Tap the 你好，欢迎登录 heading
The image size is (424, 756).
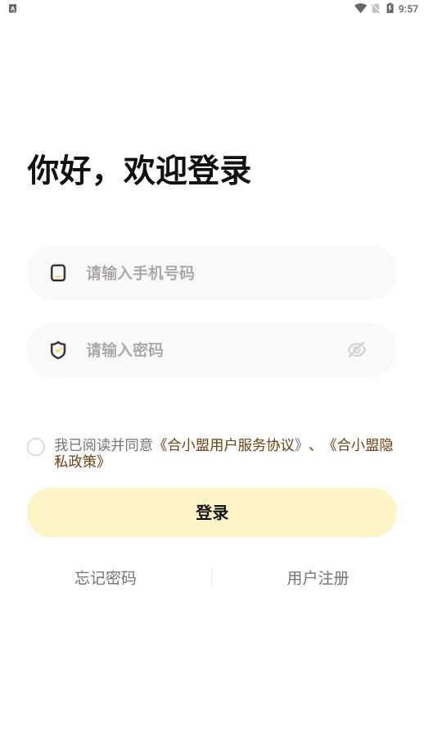(x=139, y=171)
